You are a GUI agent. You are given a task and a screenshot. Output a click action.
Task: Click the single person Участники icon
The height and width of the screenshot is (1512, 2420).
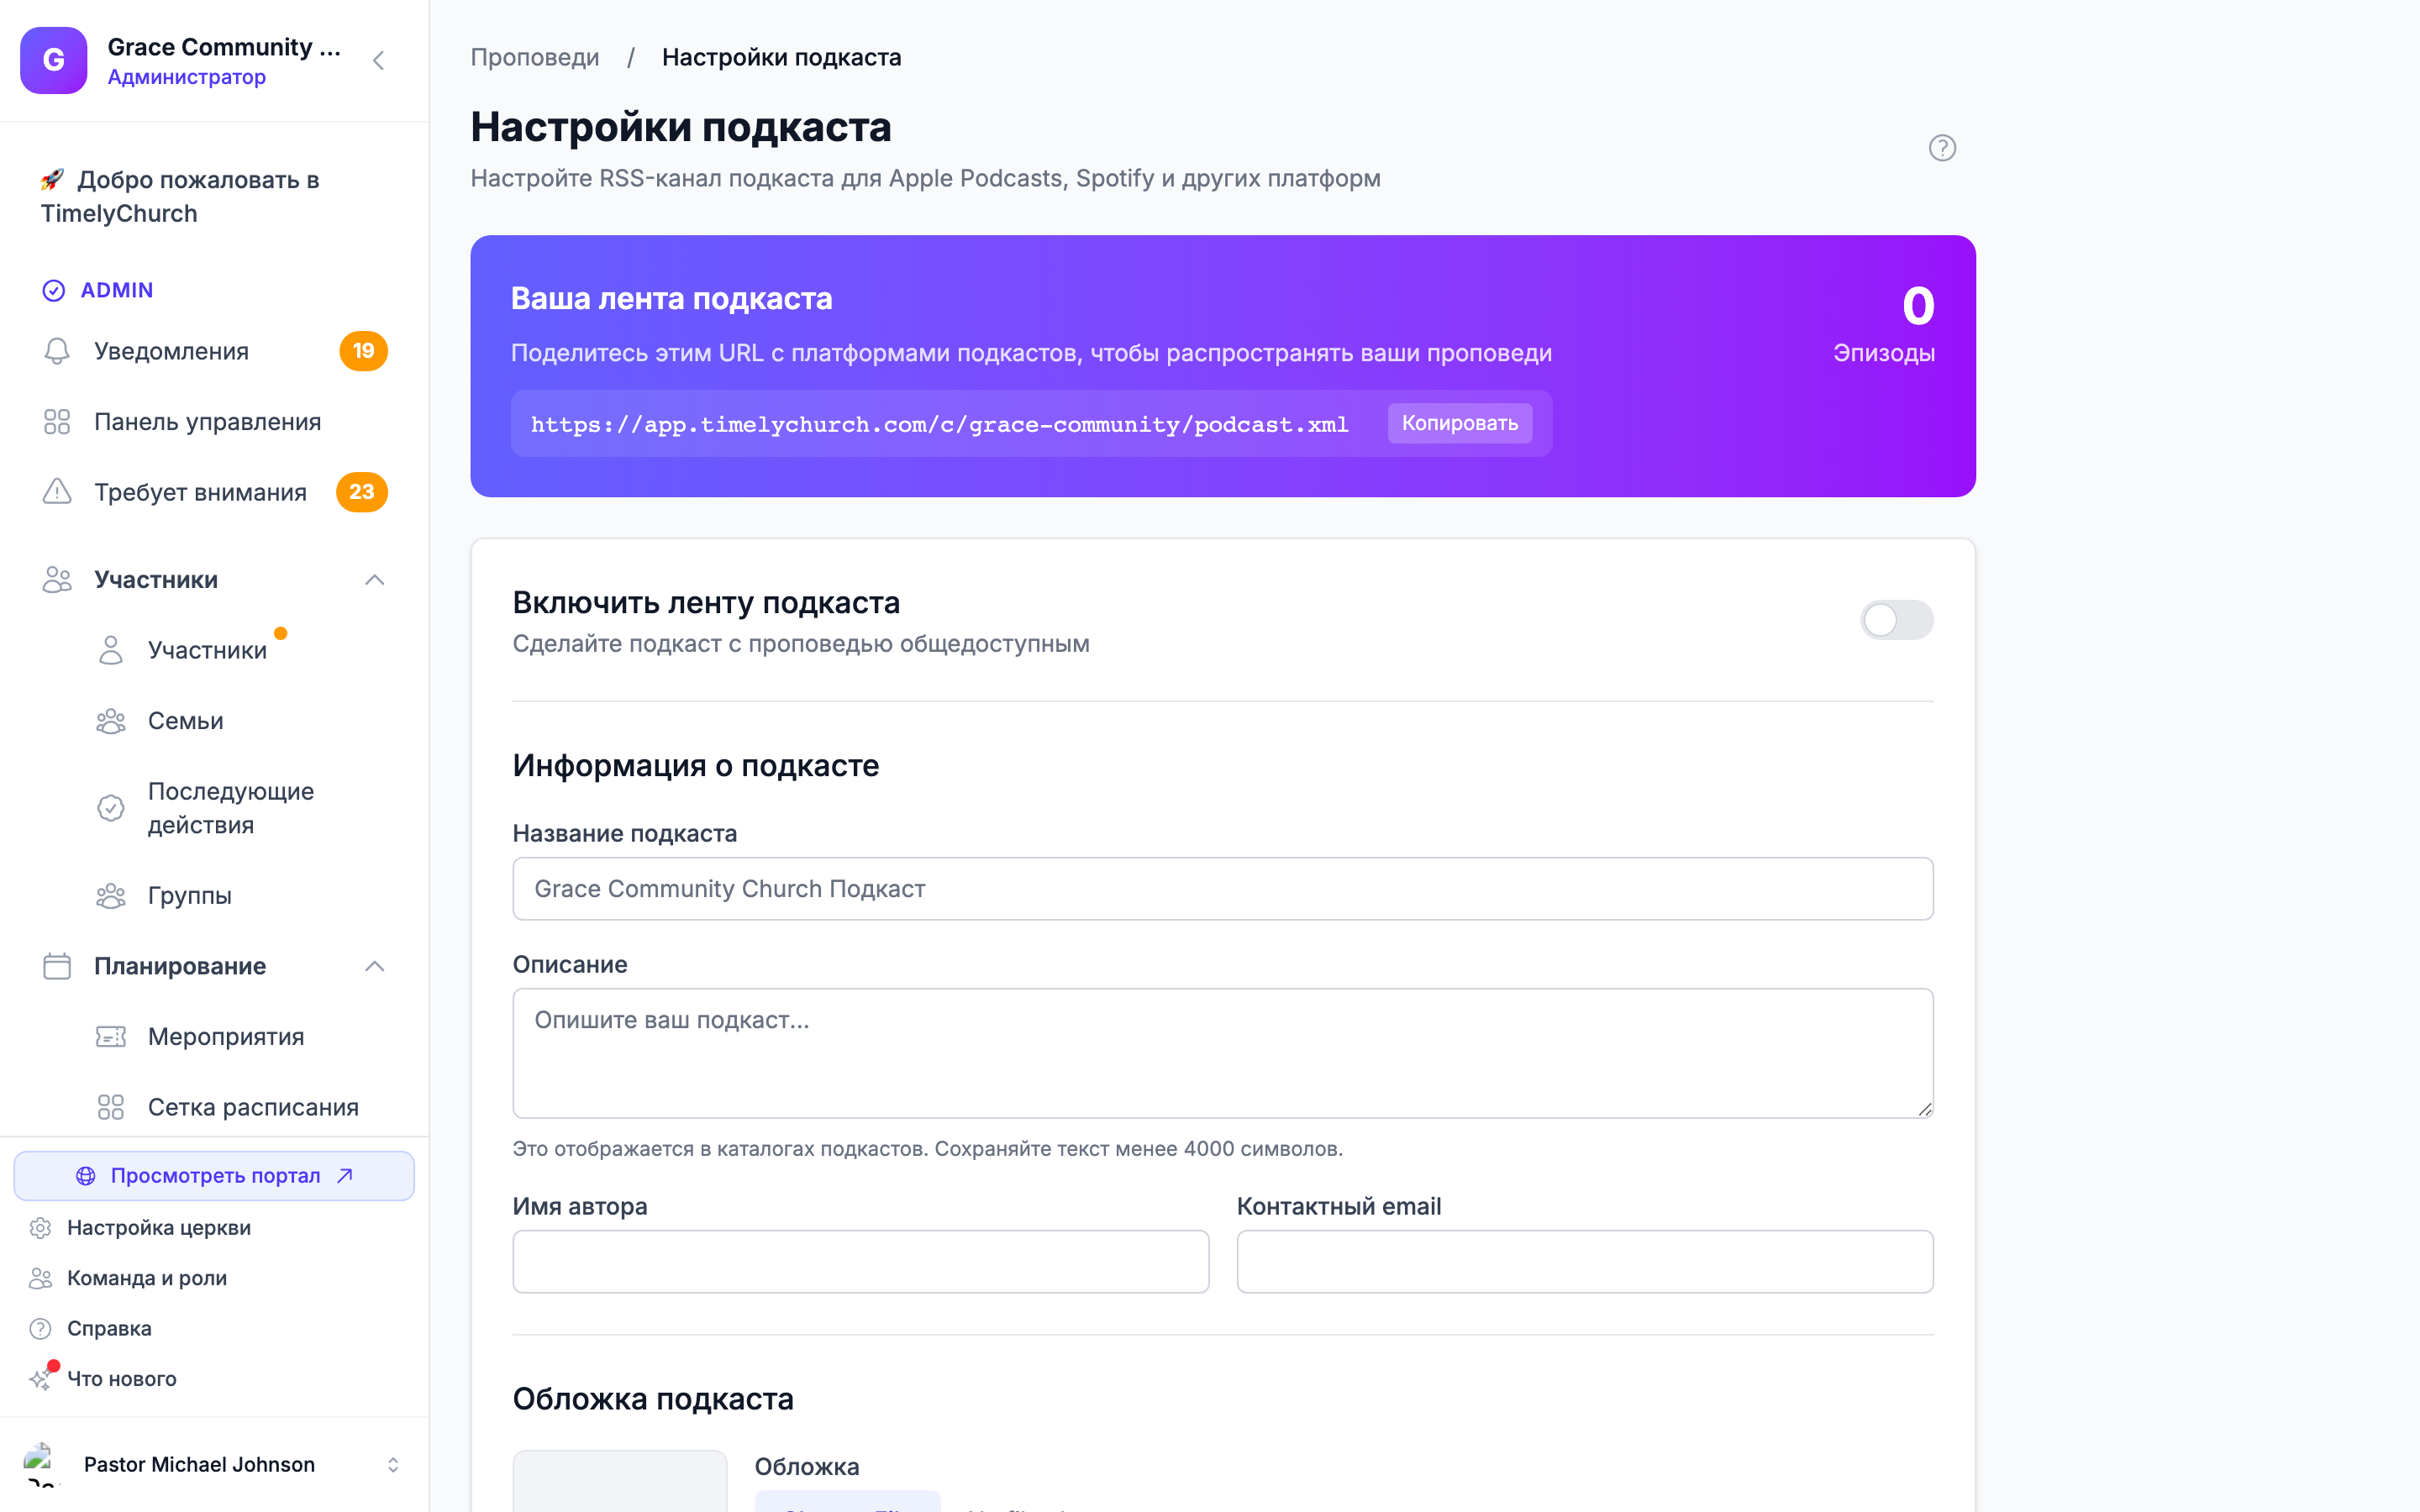coord(111,650)
